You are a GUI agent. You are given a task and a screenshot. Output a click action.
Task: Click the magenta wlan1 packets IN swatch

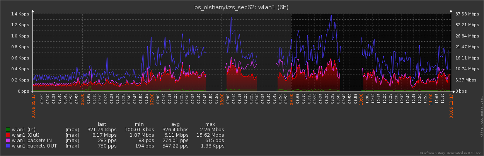8,141
